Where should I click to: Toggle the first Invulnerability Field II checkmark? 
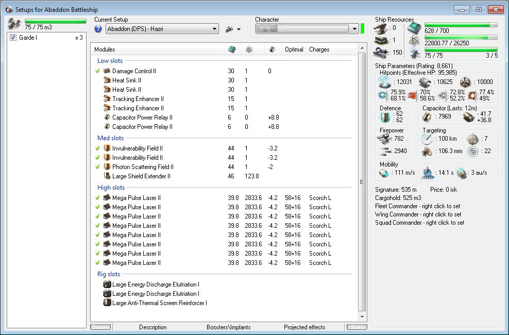point(98,148)
